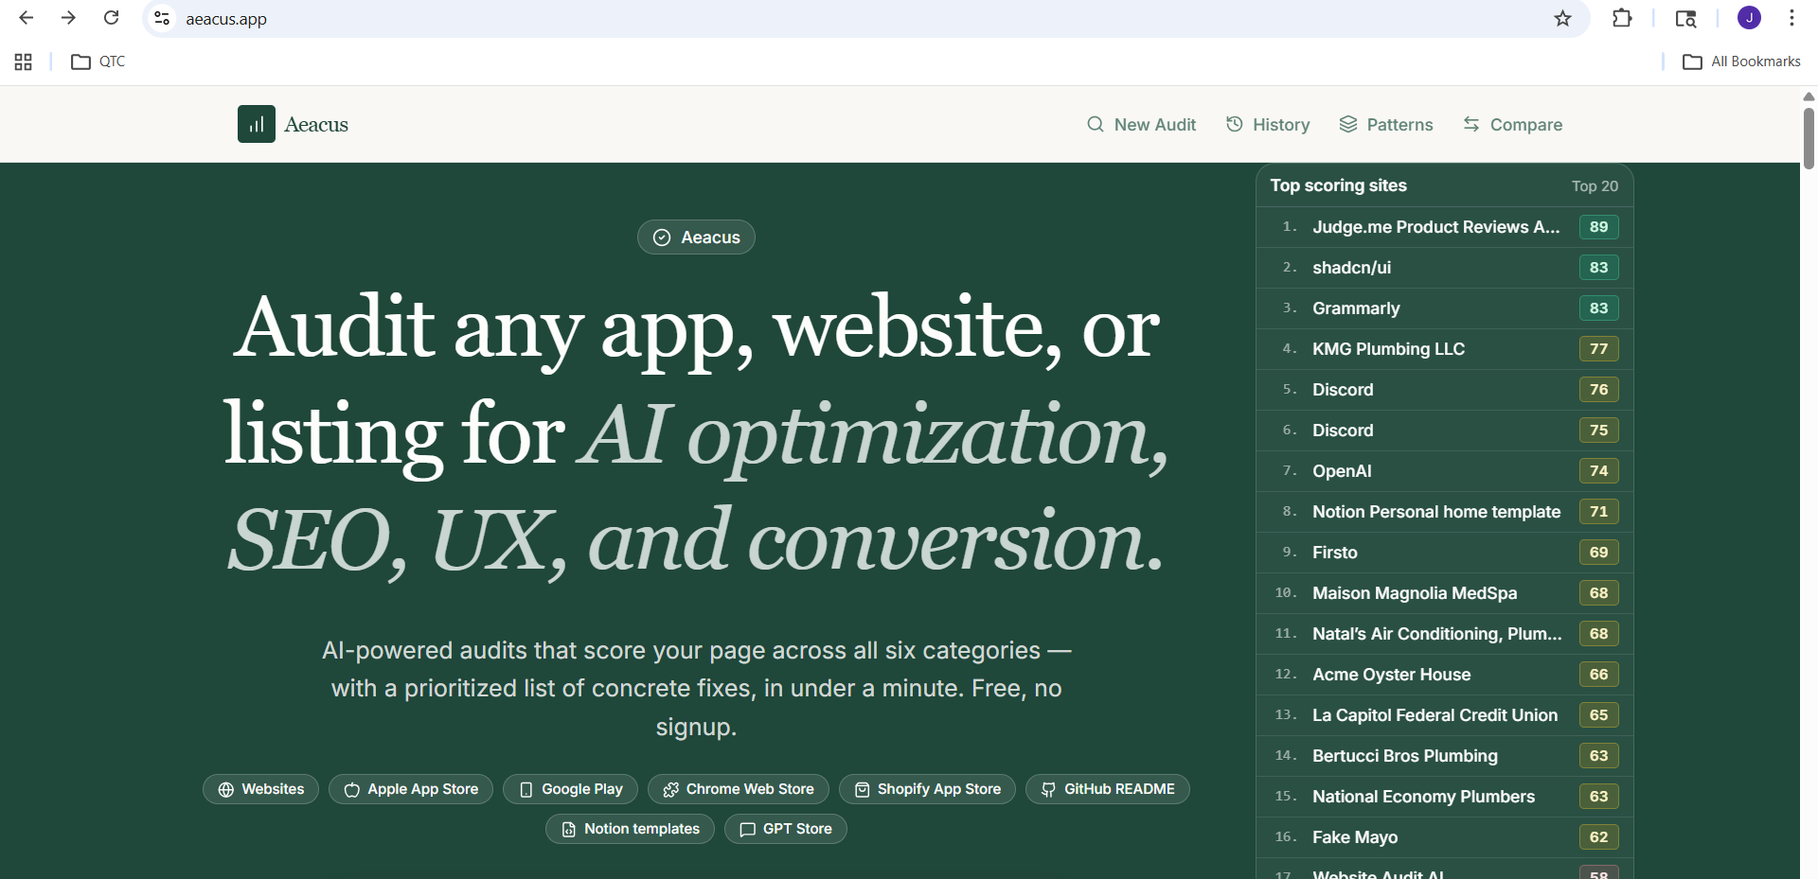Bookmark this page with the star icon

pos(1562,18)
